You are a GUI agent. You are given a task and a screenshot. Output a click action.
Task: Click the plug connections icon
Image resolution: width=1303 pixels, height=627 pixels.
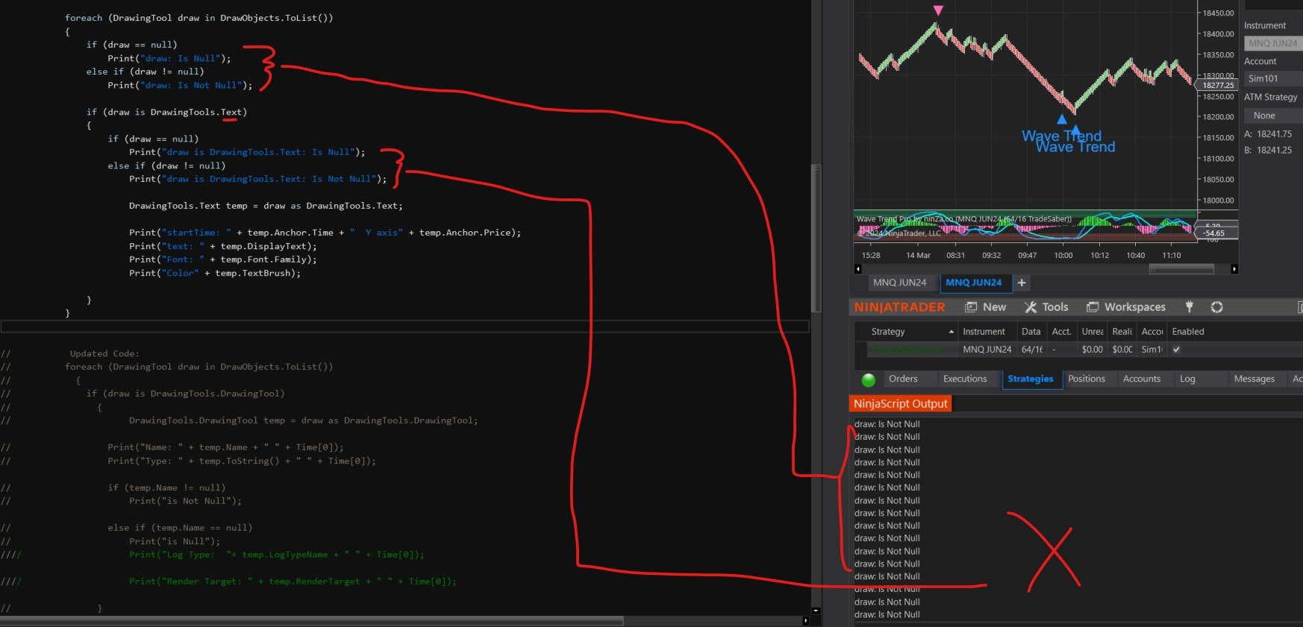coord(1190,307)
